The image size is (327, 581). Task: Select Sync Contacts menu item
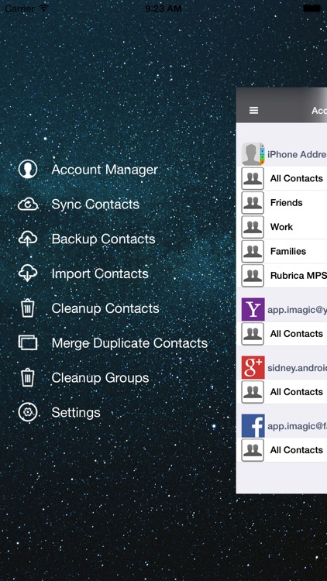95,205
